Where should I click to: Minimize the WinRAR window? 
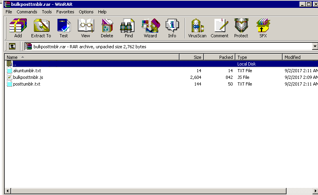(x=302, y=4)
